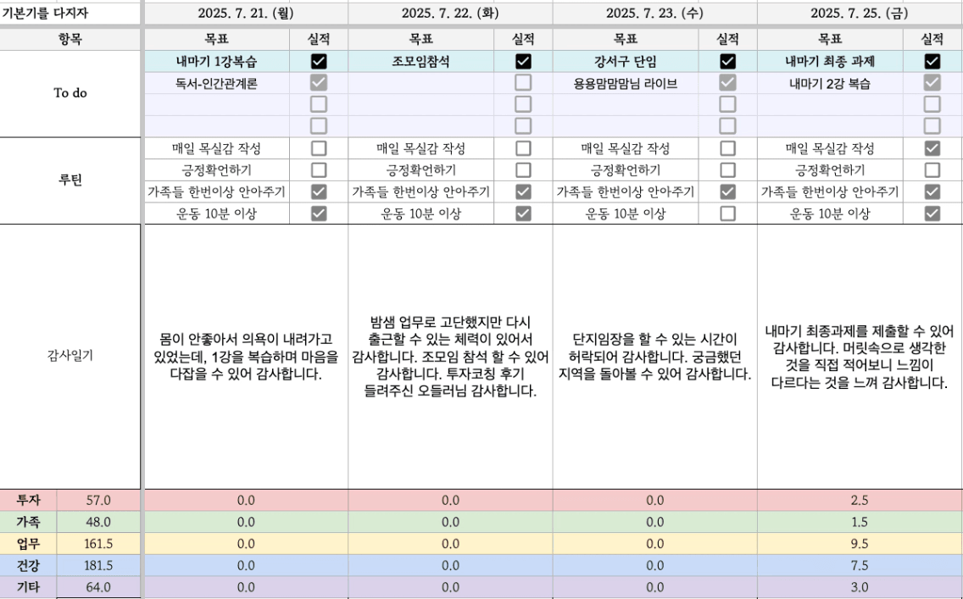
Task: Click the July 25 가족 value 1.5
Action: [x=860, y=522]
